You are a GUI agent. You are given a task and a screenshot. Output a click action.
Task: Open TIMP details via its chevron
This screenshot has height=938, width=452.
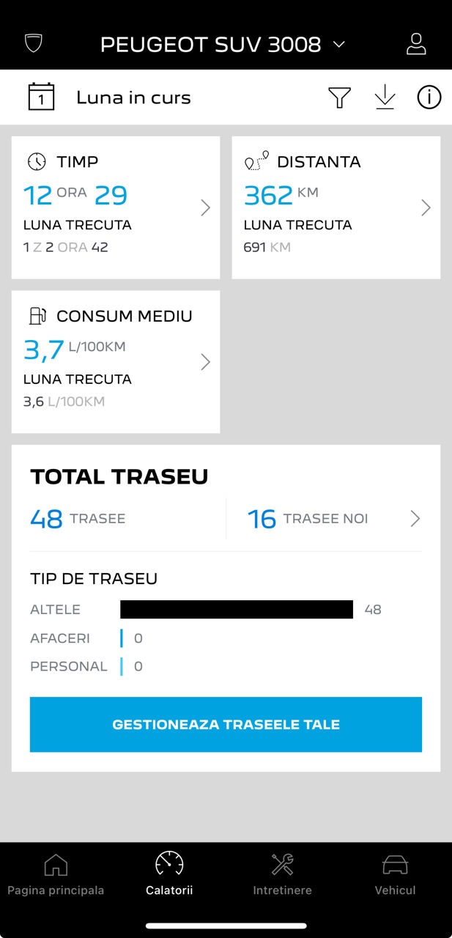205,208
